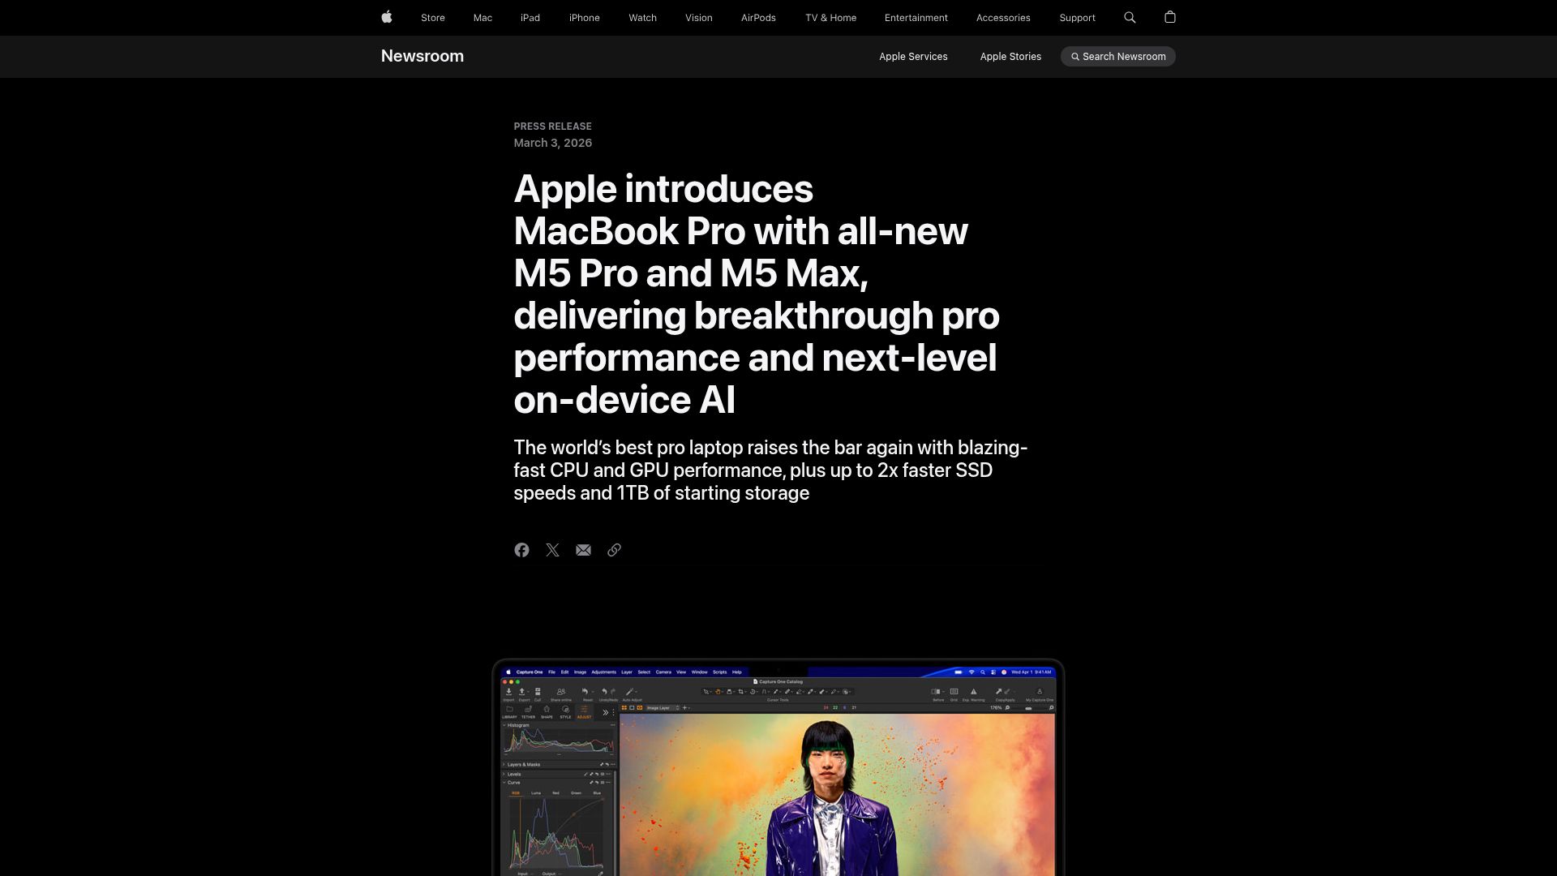Open the Vision menu item
The width and height of the screenshot is (1557, 876).
pyautogui.click(x=698, y=18)
